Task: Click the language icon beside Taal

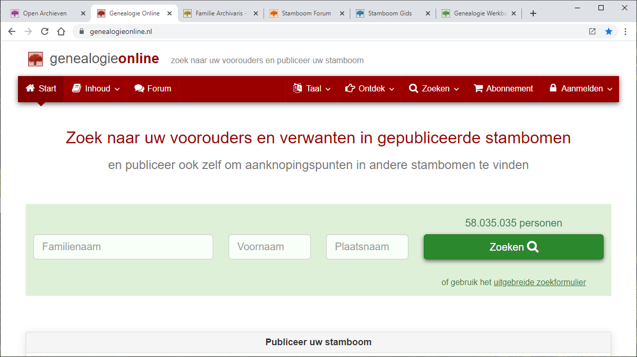Action: 297,88
